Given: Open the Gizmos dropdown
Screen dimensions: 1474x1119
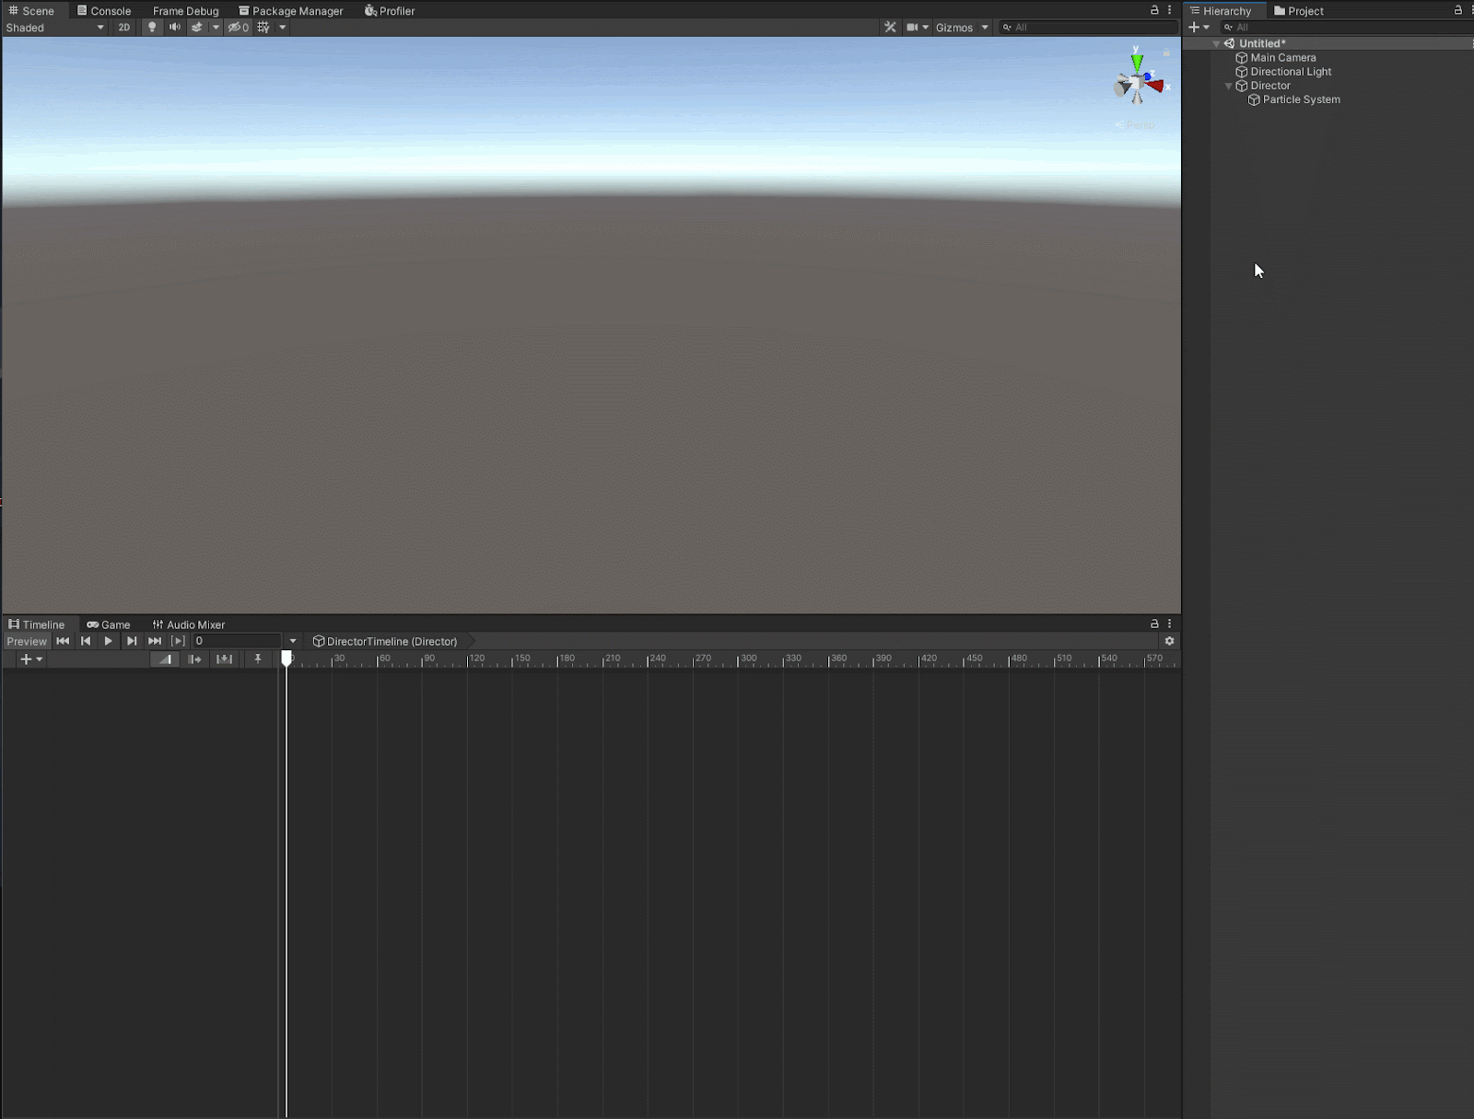Looking at the screenshot, I should coord(962,28).
